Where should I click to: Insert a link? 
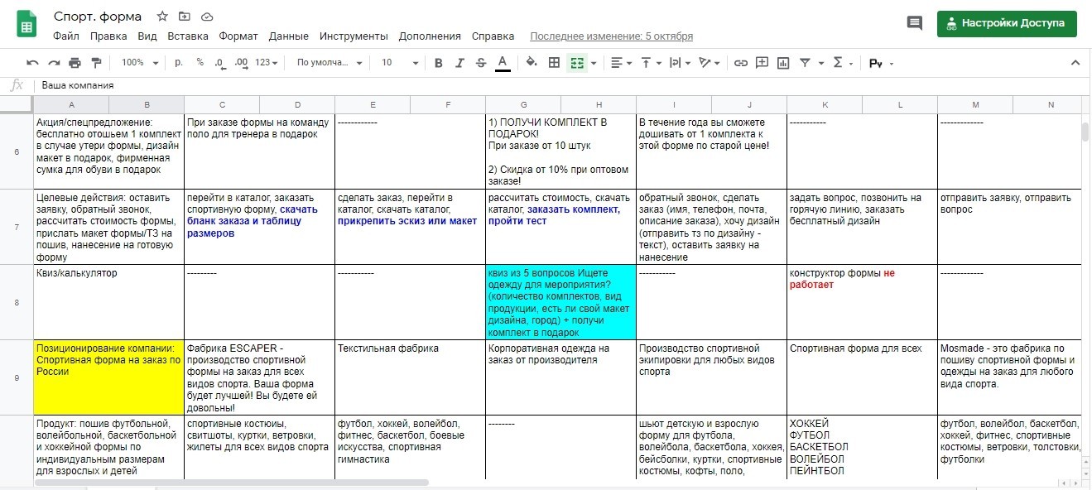click(741, 63)
